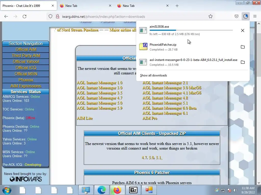261x195 pixels.
Task: Open the control panel taskbar icon
Action: (86, 190)
